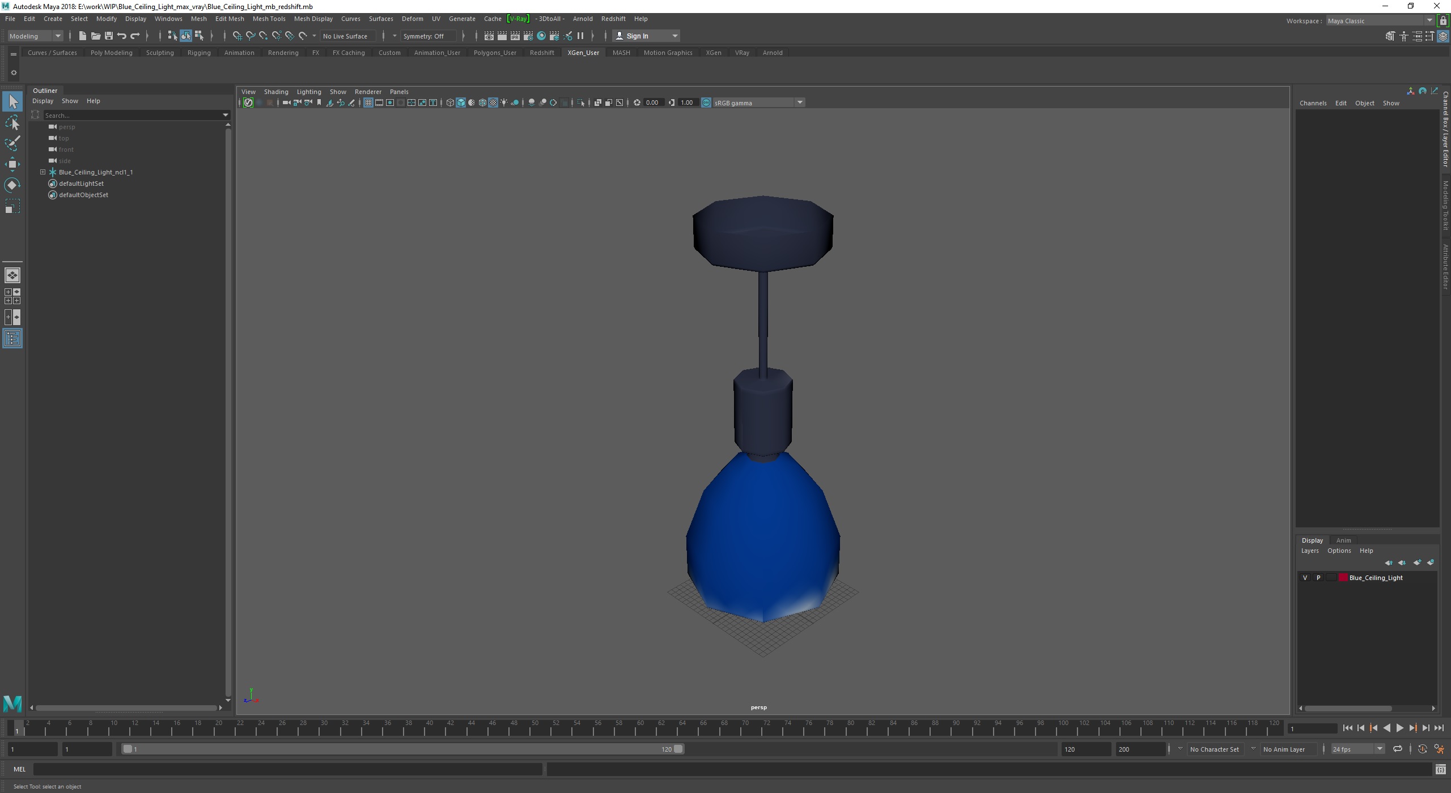
Task: Activate the Lasso Select tool
Action: pos(12,123)
